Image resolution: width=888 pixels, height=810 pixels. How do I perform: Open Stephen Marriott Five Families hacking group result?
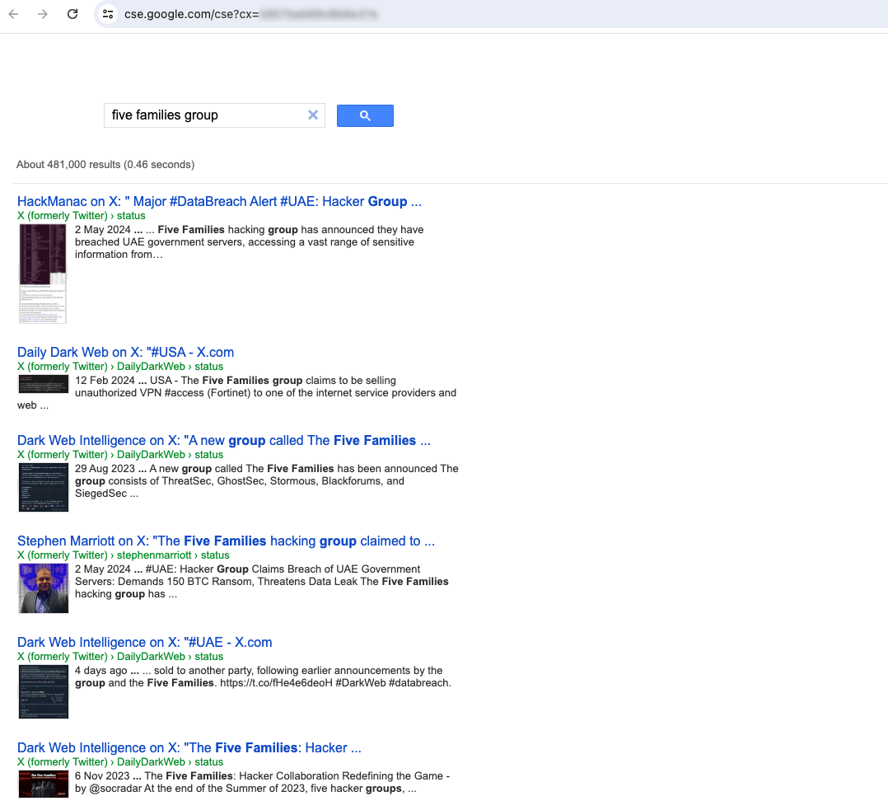226,541
